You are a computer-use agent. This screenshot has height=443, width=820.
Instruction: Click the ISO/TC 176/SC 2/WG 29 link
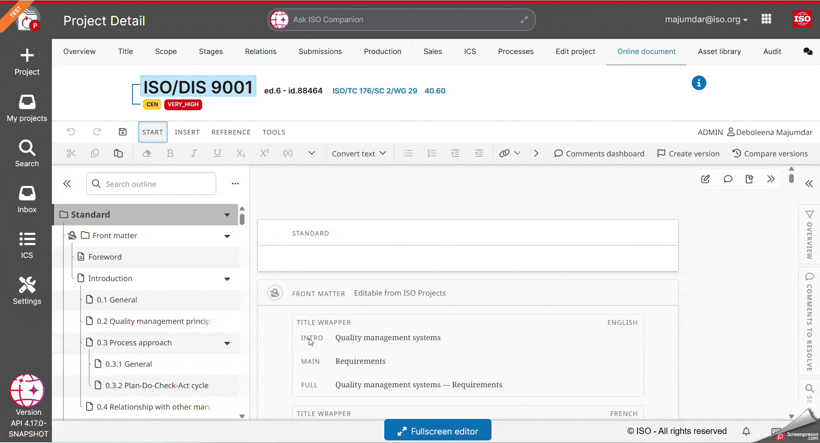pos(375,91)
